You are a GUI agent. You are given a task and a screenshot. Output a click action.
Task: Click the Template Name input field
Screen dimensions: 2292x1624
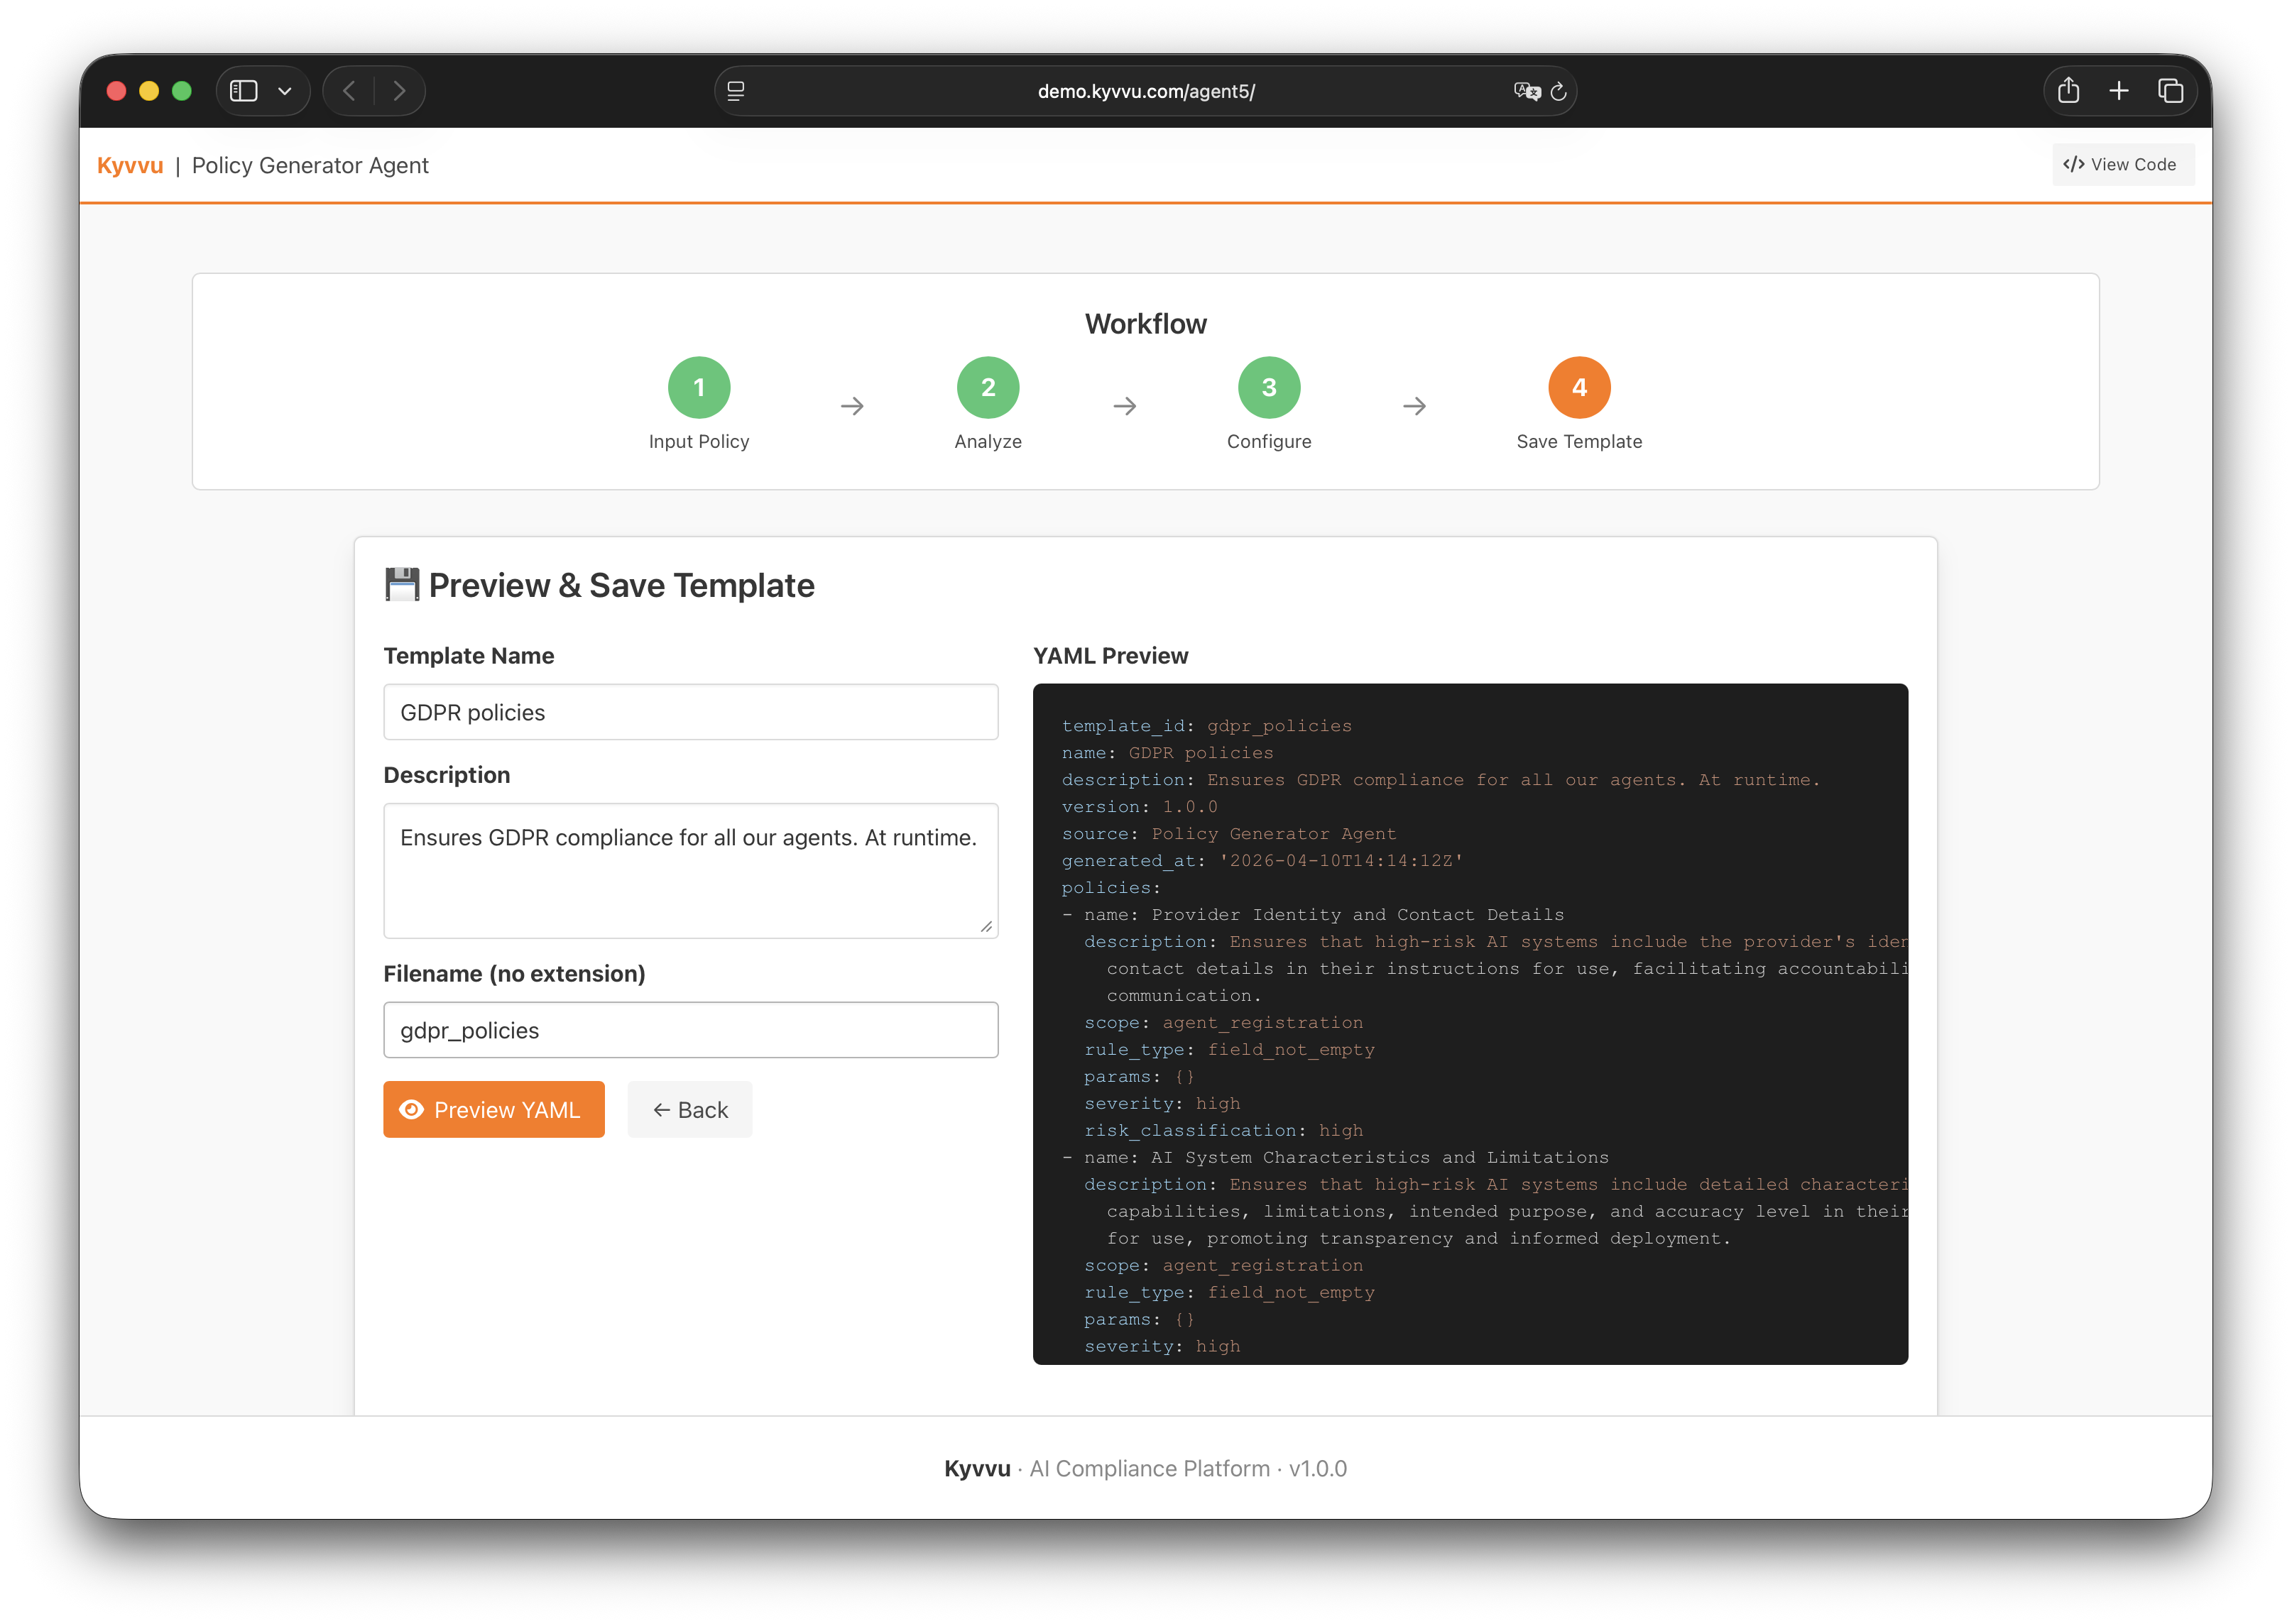click(689, 712)
